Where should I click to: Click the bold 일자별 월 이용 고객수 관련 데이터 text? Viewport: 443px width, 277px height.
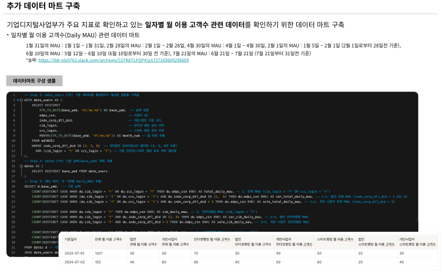pyautogui.click(x=194, y=25)
